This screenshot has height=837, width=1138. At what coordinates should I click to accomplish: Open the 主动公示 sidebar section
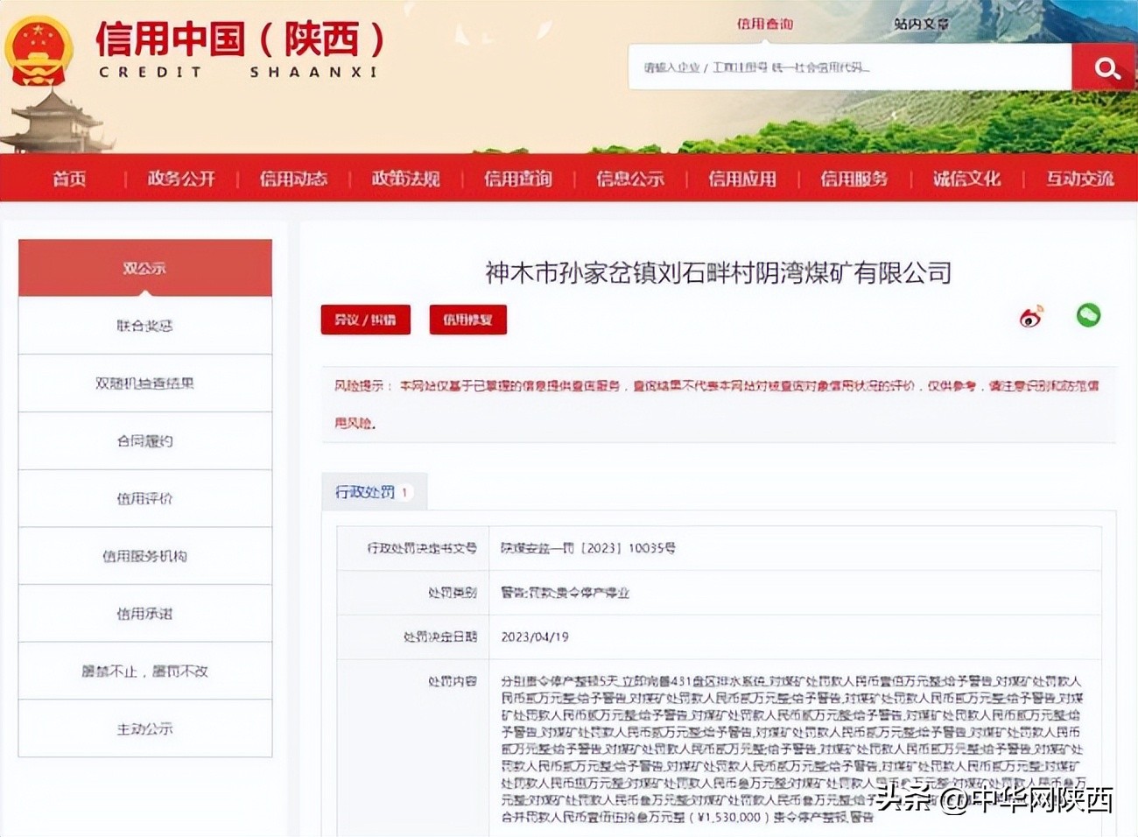tap(144, 729)
